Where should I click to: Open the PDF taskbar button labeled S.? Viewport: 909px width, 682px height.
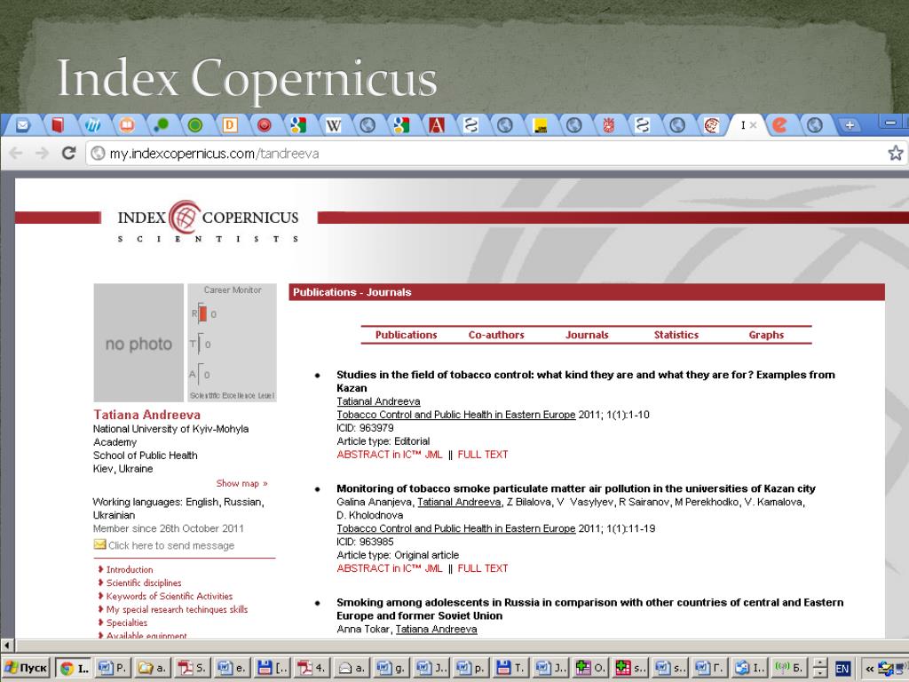click(192, 668)
